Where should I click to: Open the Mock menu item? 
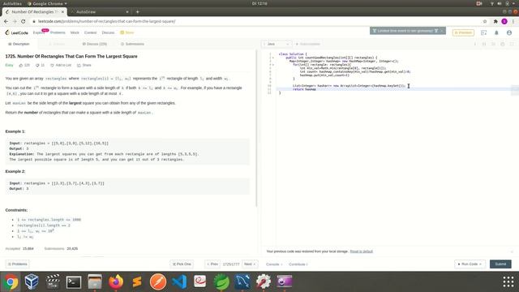click(x=75, y=32)
